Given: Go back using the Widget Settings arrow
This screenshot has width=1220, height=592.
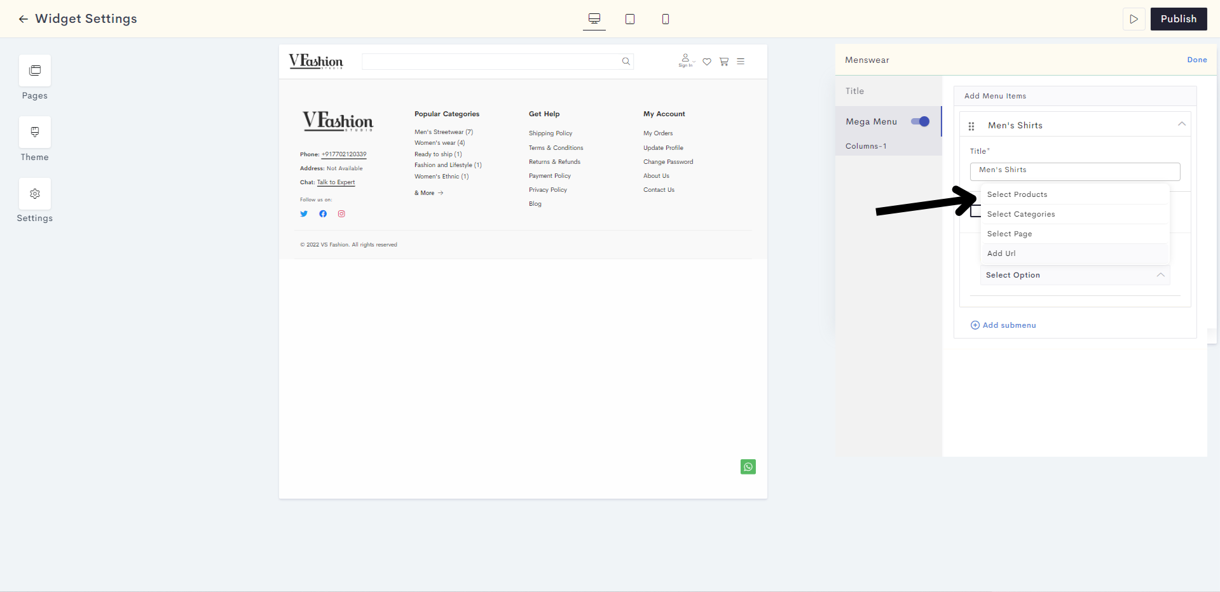Looking at the screenshot, I should pos(24,19).
